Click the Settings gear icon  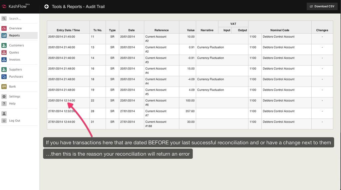click(x=4, y=96)
